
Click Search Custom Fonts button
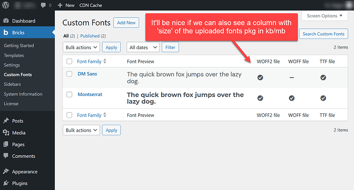point(324,34)
